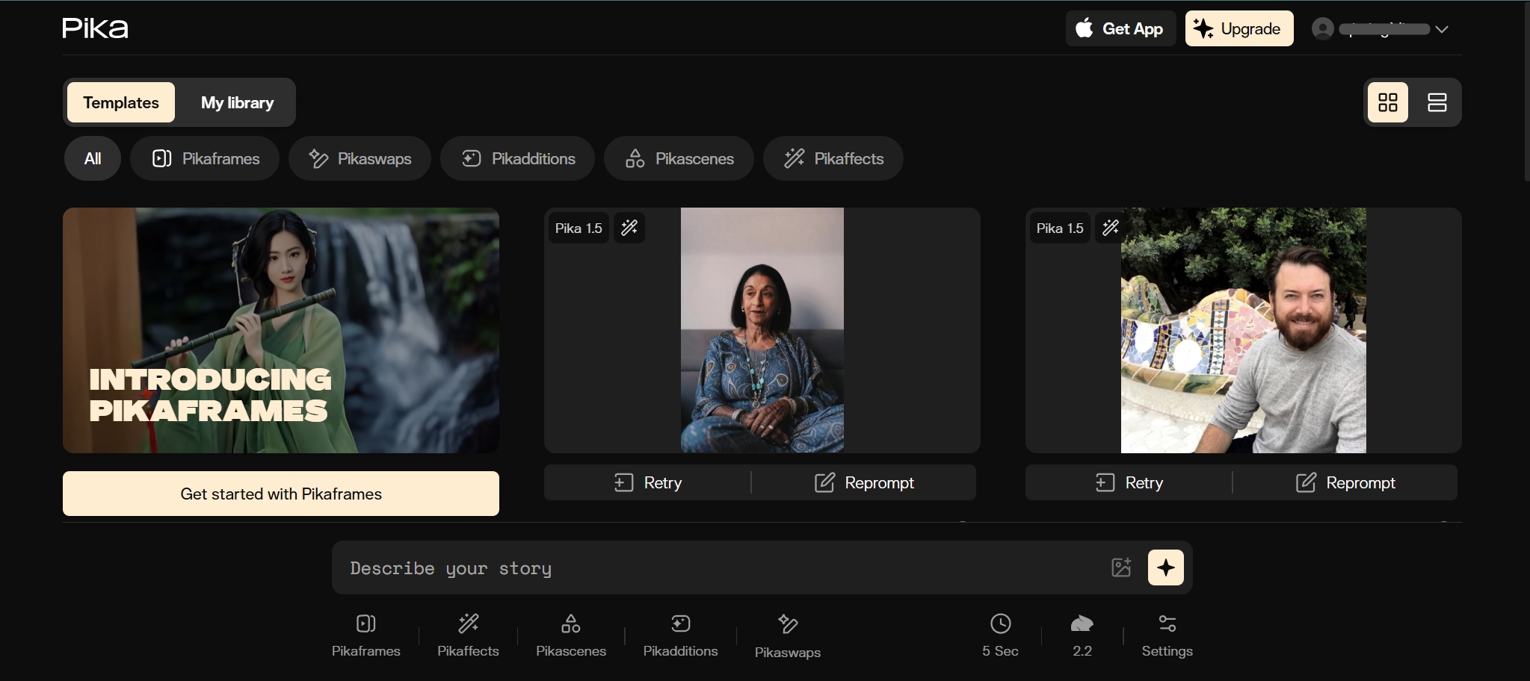Switch to list view layout
The image size is (1530, 681).
coord(1437,102)
